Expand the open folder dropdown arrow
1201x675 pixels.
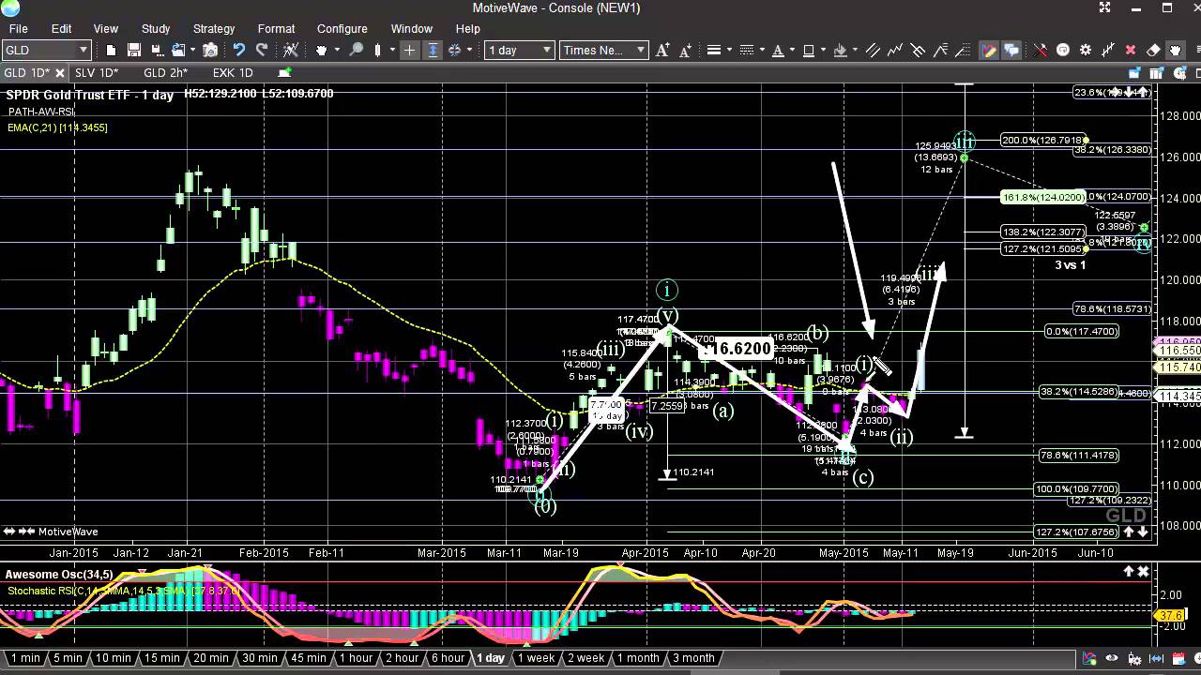(193, 50)
